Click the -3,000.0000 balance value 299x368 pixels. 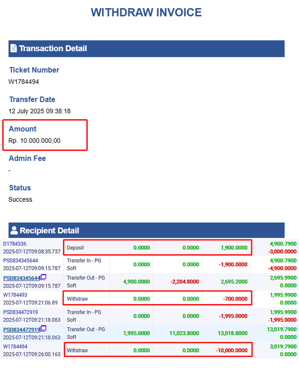click(282, 251)
